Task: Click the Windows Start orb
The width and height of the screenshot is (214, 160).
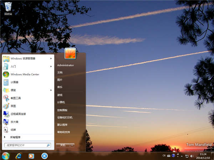Action: (x=6, y=156)
